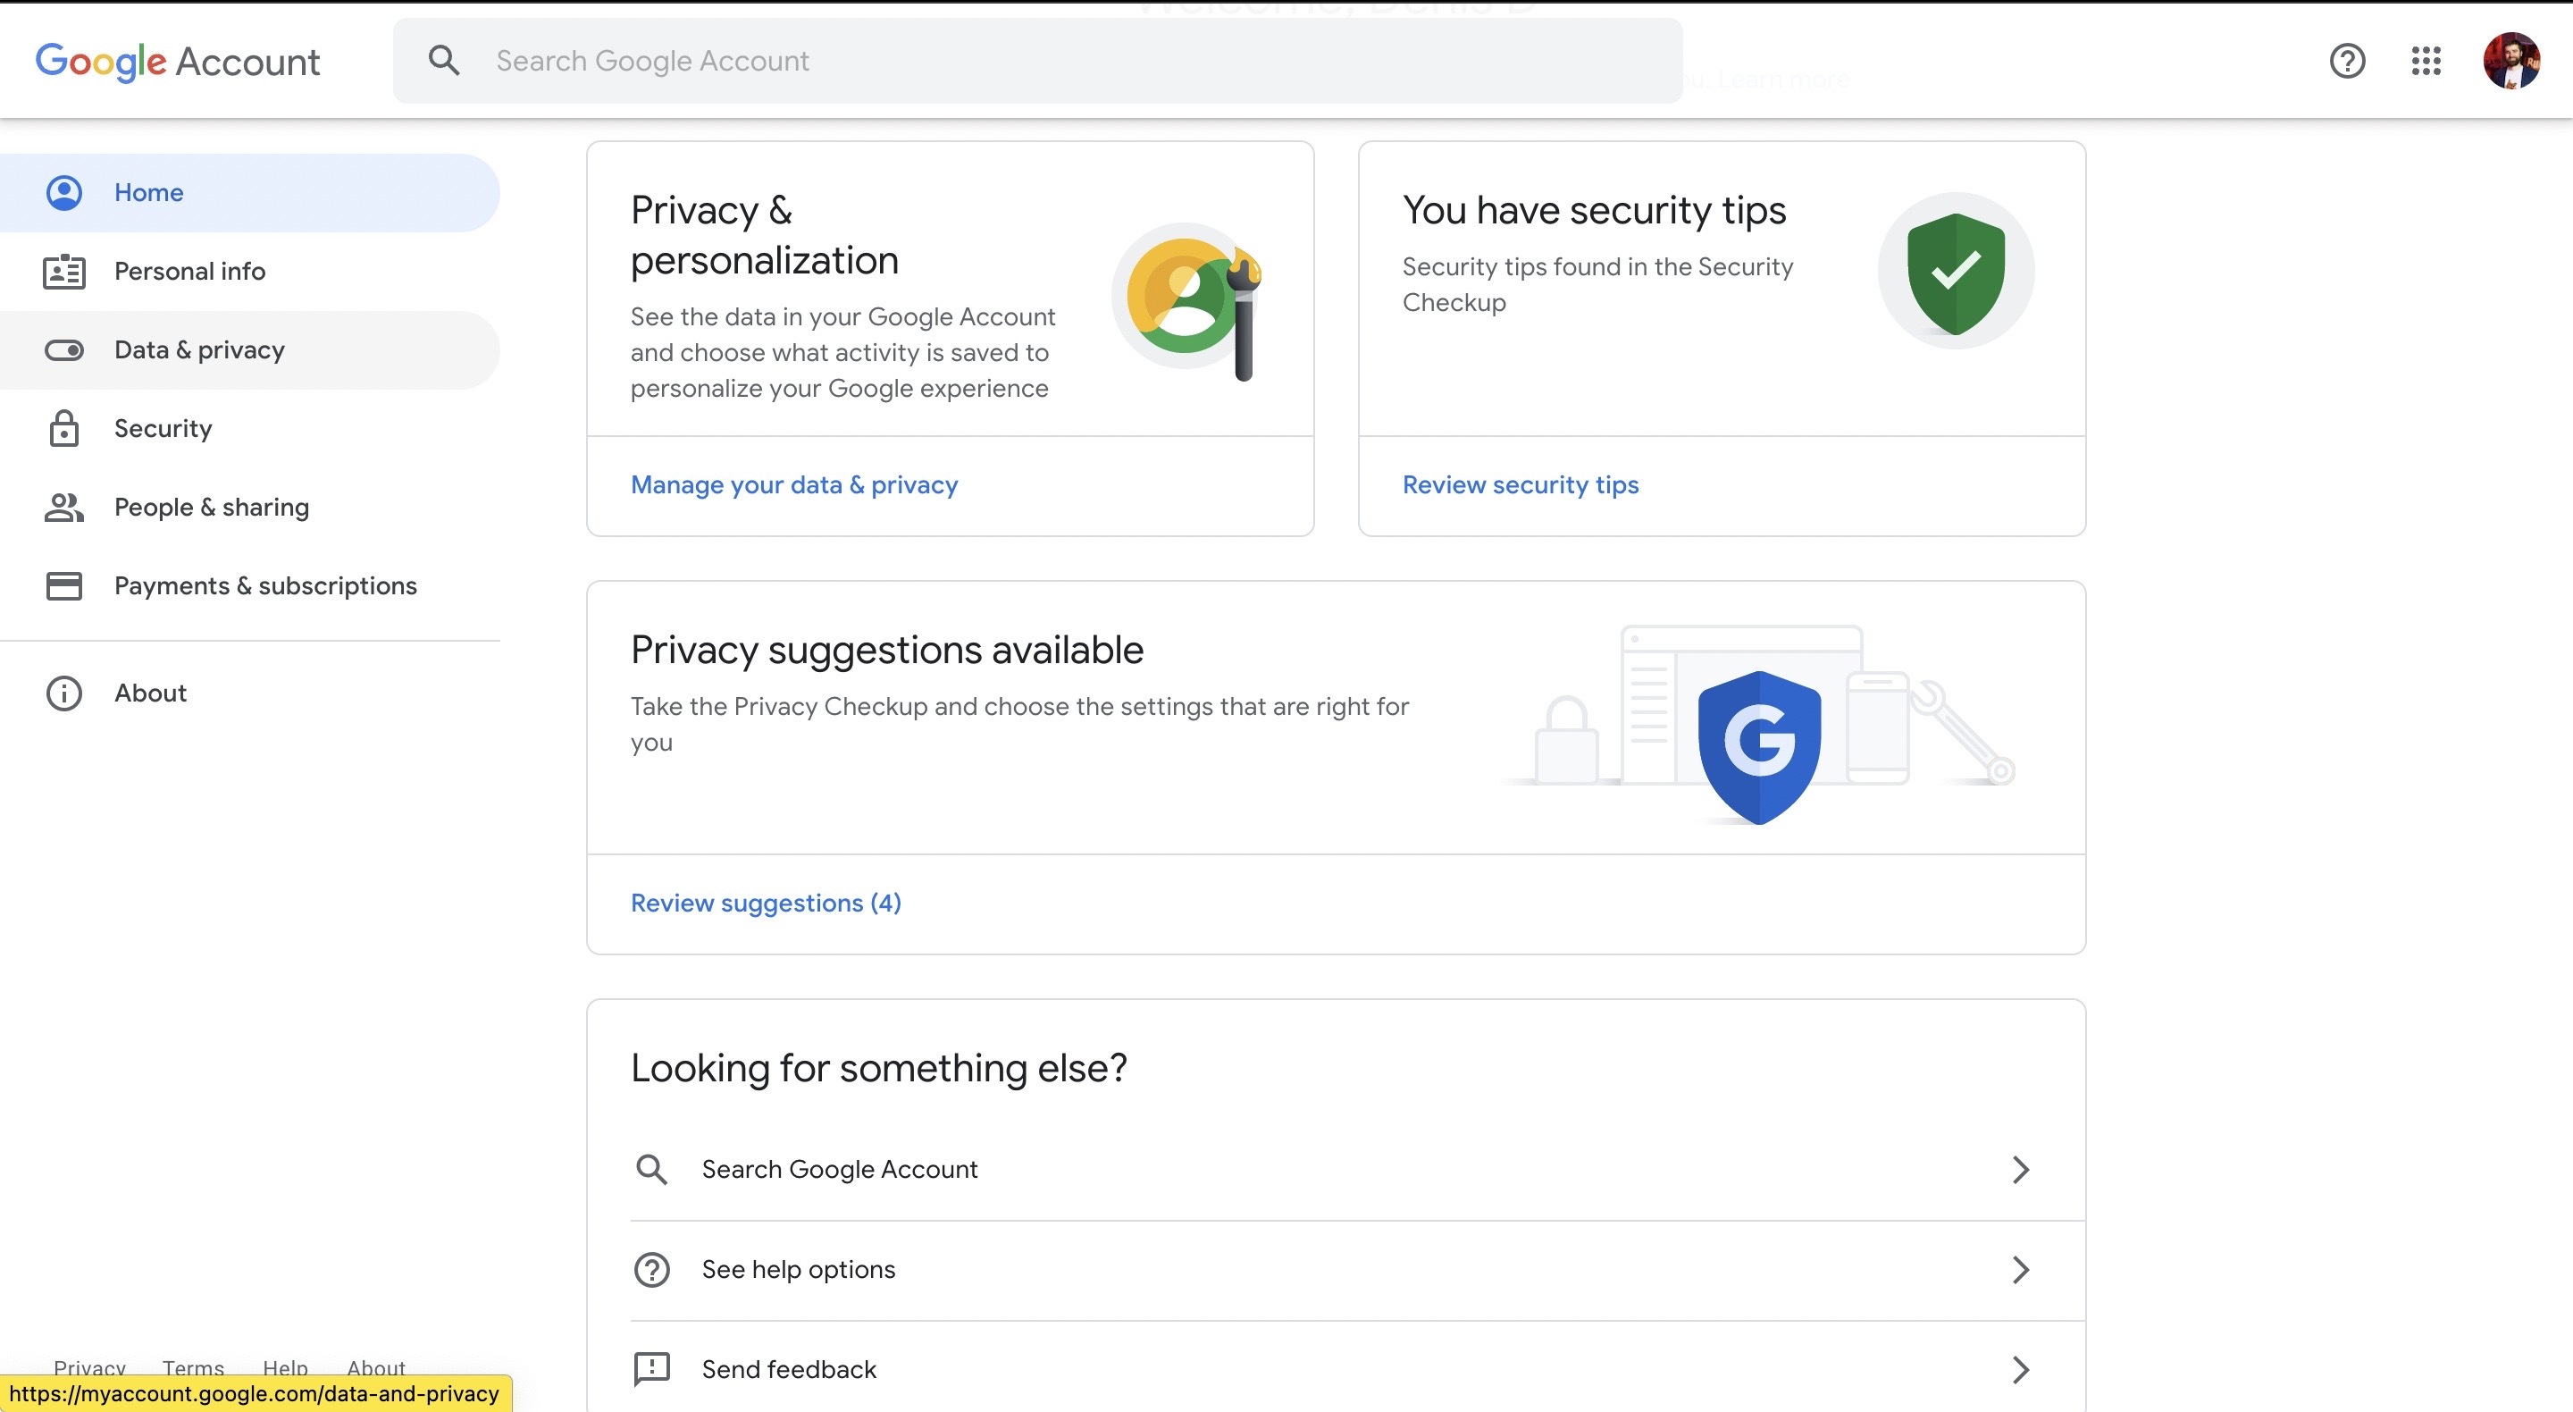Click the Google Account logo
The height and width of the screenshot is (1412, 2573).
pos(178,61)
